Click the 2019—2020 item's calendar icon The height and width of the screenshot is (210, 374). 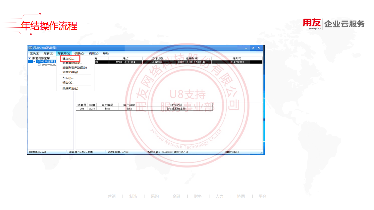coord(39,65)
